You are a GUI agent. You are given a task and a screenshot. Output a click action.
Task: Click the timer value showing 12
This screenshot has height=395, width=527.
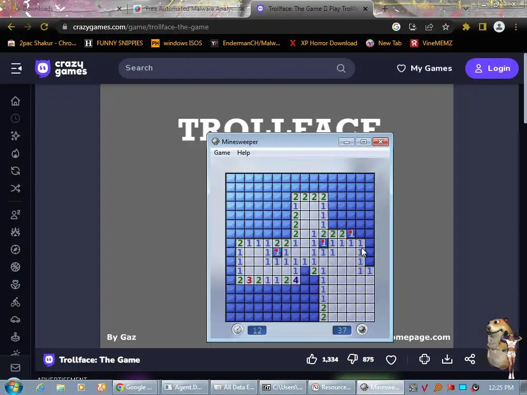(x=257, y=330)
